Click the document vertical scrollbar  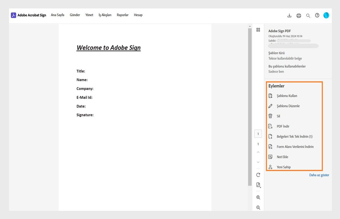[x=250, y=107]
